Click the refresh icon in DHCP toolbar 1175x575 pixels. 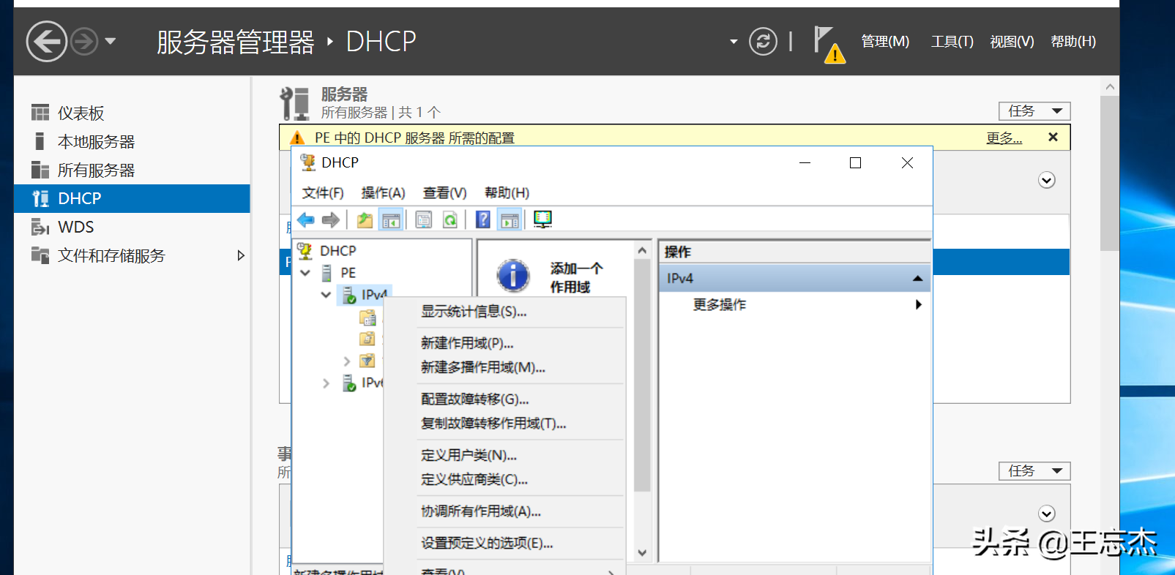click(x=450, y=219)
